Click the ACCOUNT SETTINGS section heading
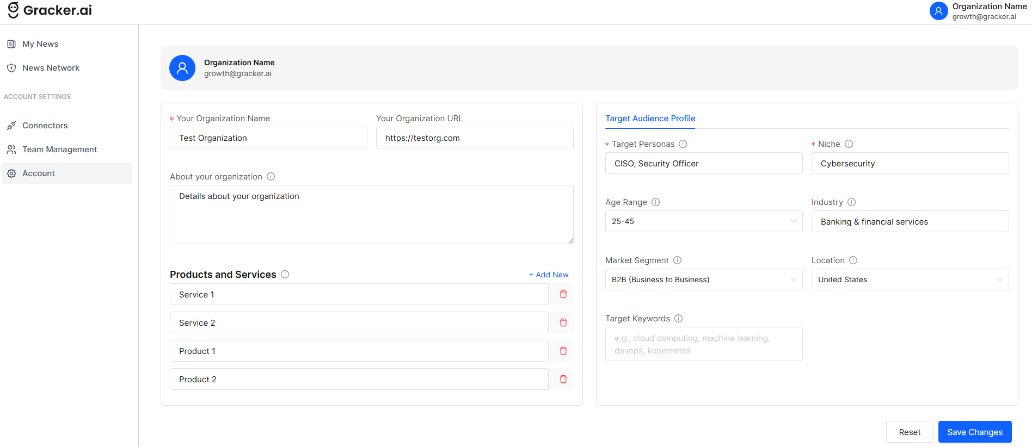 (38, 97)
